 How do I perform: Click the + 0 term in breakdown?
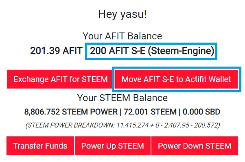click(155, 125)
